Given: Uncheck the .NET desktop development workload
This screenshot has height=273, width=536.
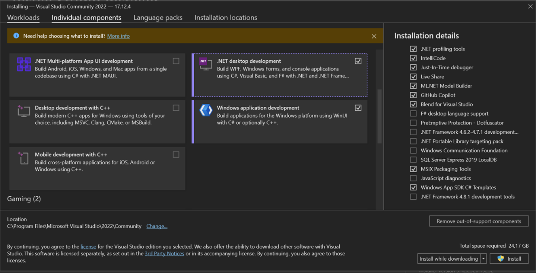Looking at the screenshot, I should (x=358, y=61).
